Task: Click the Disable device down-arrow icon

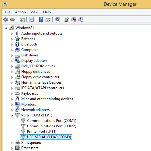Action: (81, 19)
